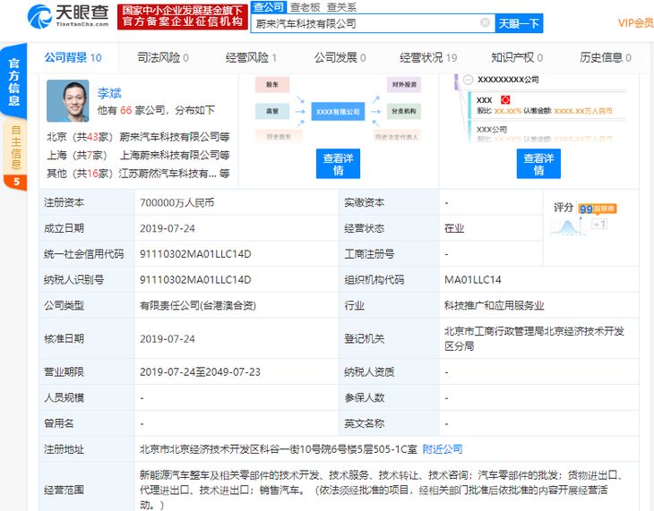Click the 科技推广和应用服务业 industry value
654x511 pixels.
(494, 305)
